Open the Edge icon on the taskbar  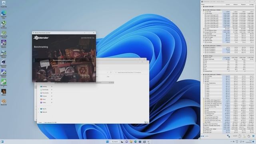coord(136,142)
